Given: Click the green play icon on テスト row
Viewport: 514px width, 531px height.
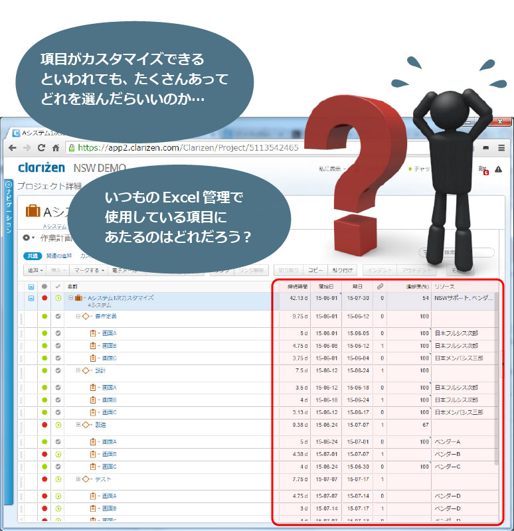Looking at the screenshot, I should 58,479.
